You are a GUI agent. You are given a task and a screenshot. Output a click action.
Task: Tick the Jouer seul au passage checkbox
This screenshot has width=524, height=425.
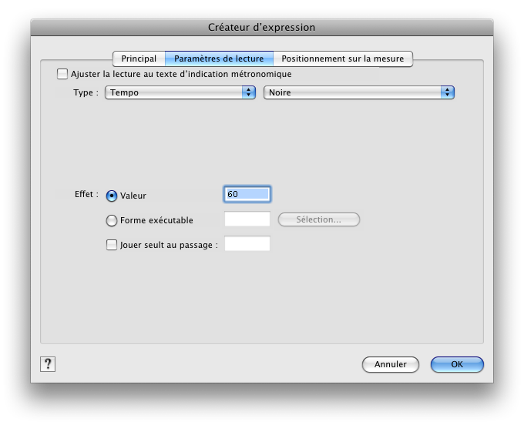112,245
